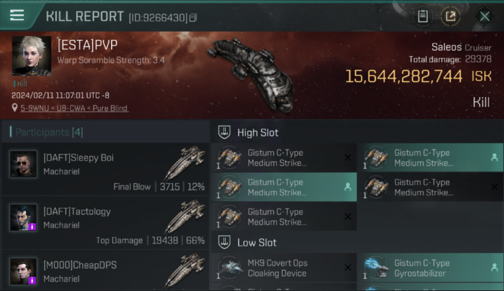
Task: Close the kill report window
Action: (x=485, y=16)
